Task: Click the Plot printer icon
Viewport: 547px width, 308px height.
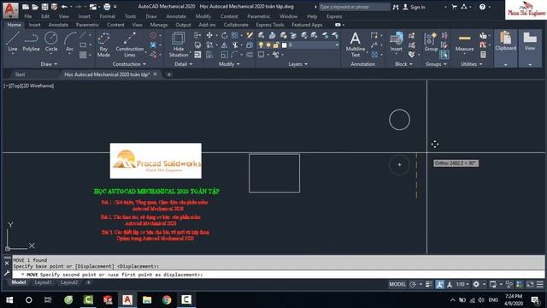Action: click(x=107, y=7)
